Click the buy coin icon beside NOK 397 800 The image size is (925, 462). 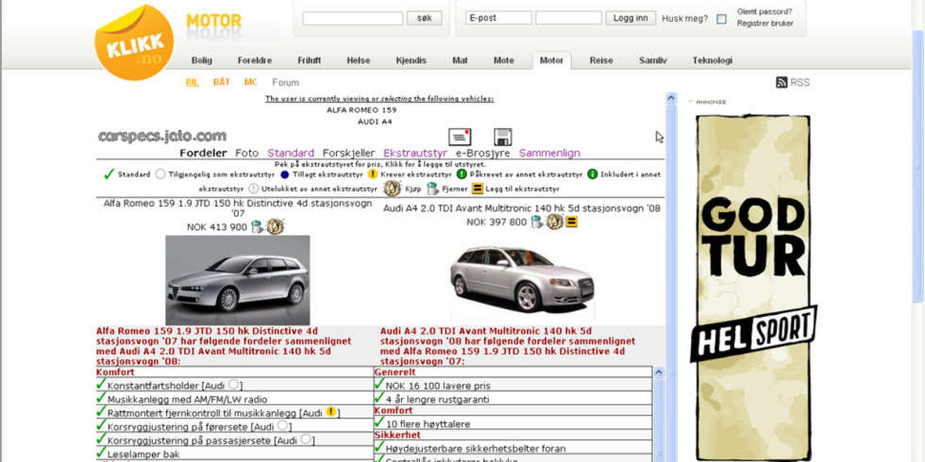(555, 223)
